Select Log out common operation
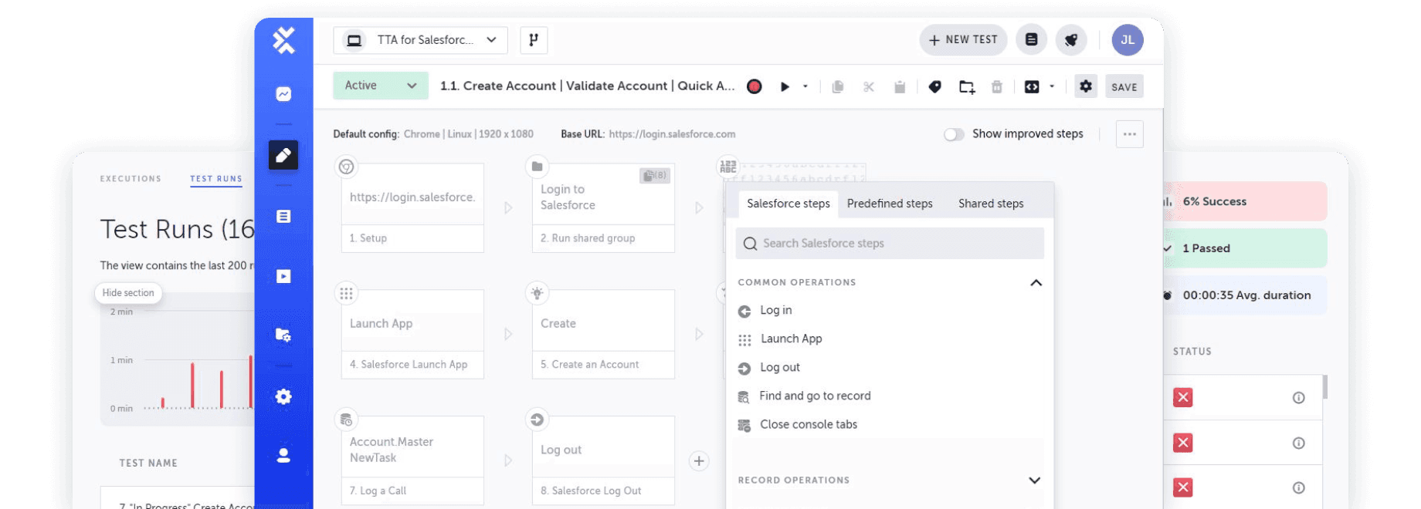This screenshot has width=1421, height=509. (x=780, y=367)
